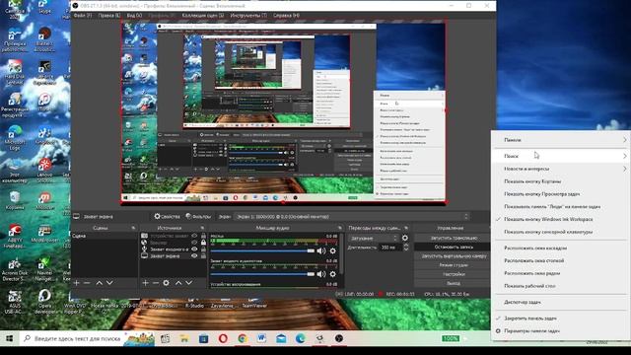The image size is (631, 355).
Task: Toggle the lock on Устройство захвата source
Action: [204, 236]
